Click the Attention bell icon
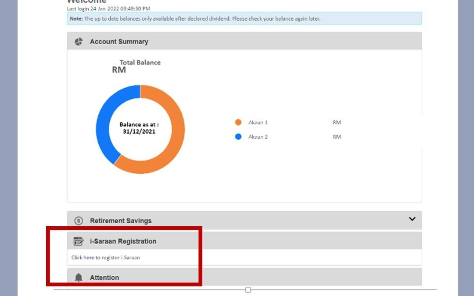474x296 pixels. click(x=79, y=278)
